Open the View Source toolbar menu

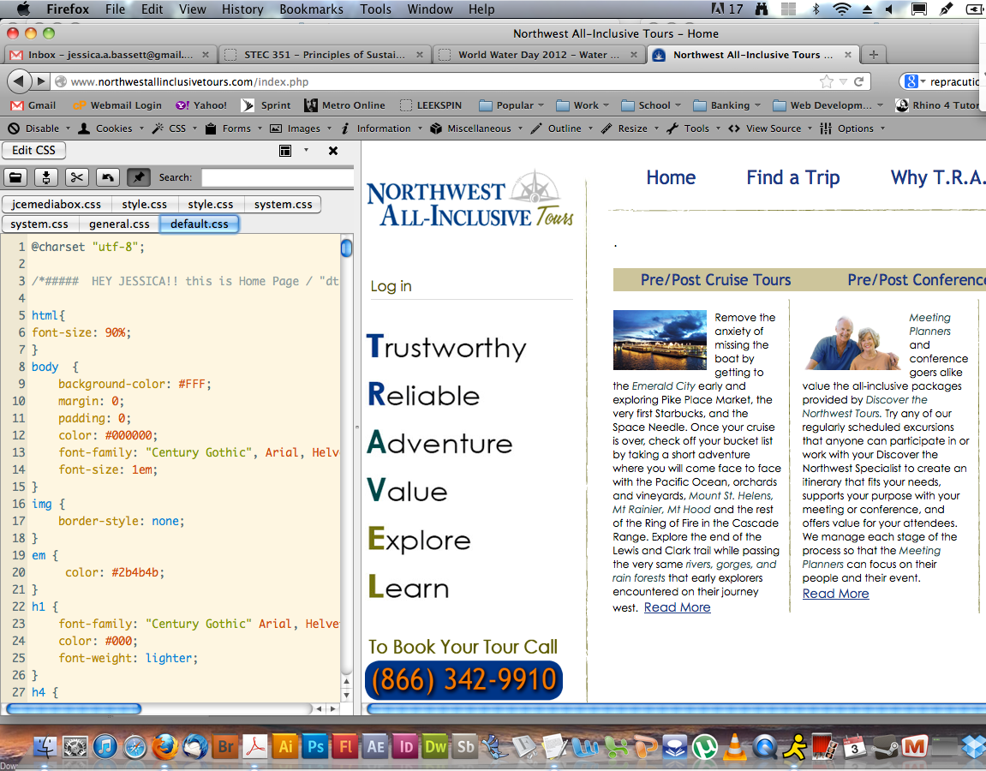pyautogui.click(x=770, y=128)
